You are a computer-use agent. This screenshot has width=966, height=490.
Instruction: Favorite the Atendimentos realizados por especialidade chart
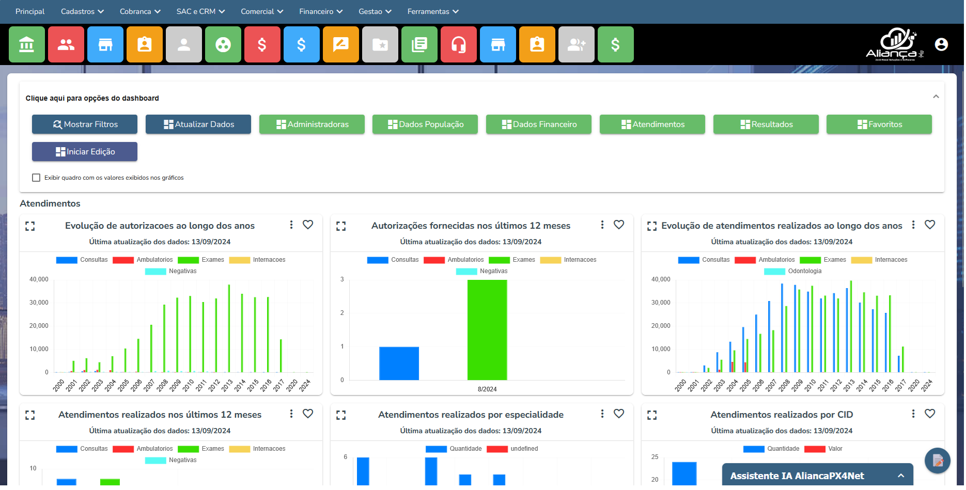point(619,414)
